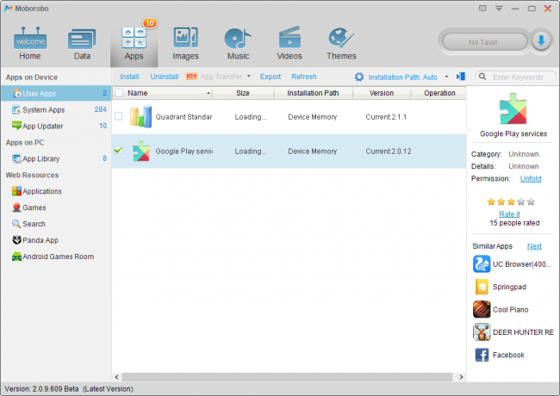Select System Apps in sidebar
560x396 pixels.
click(x=56, y=109)
